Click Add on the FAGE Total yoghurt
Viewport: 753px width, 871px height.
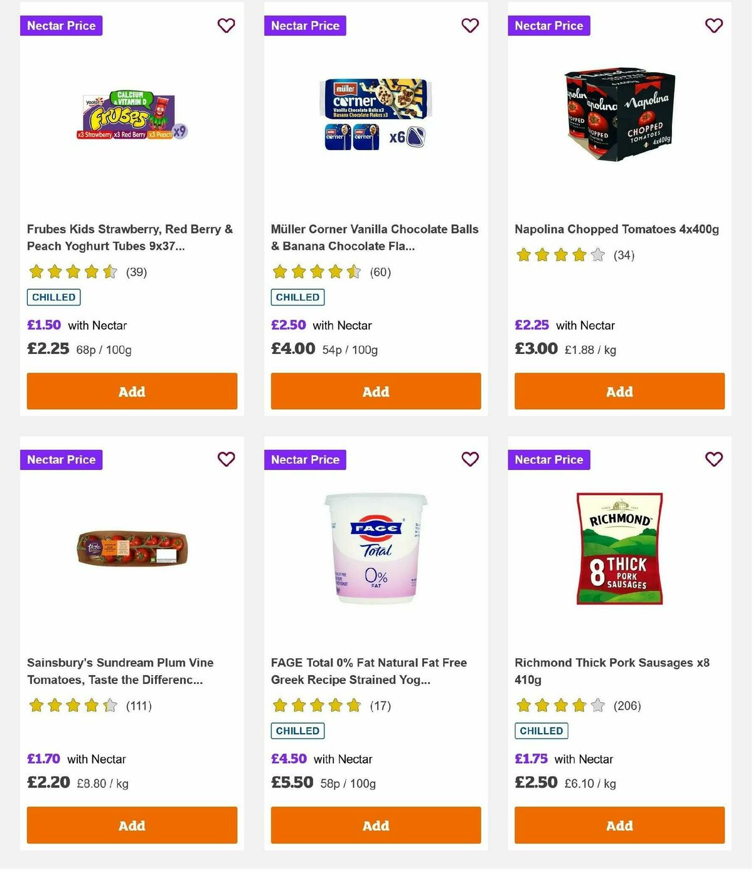(x=375, y=825)
